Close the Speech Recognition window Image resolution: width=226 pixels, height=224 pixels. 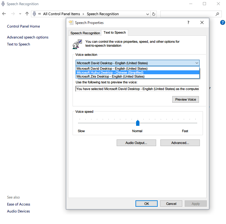[218, 4]
